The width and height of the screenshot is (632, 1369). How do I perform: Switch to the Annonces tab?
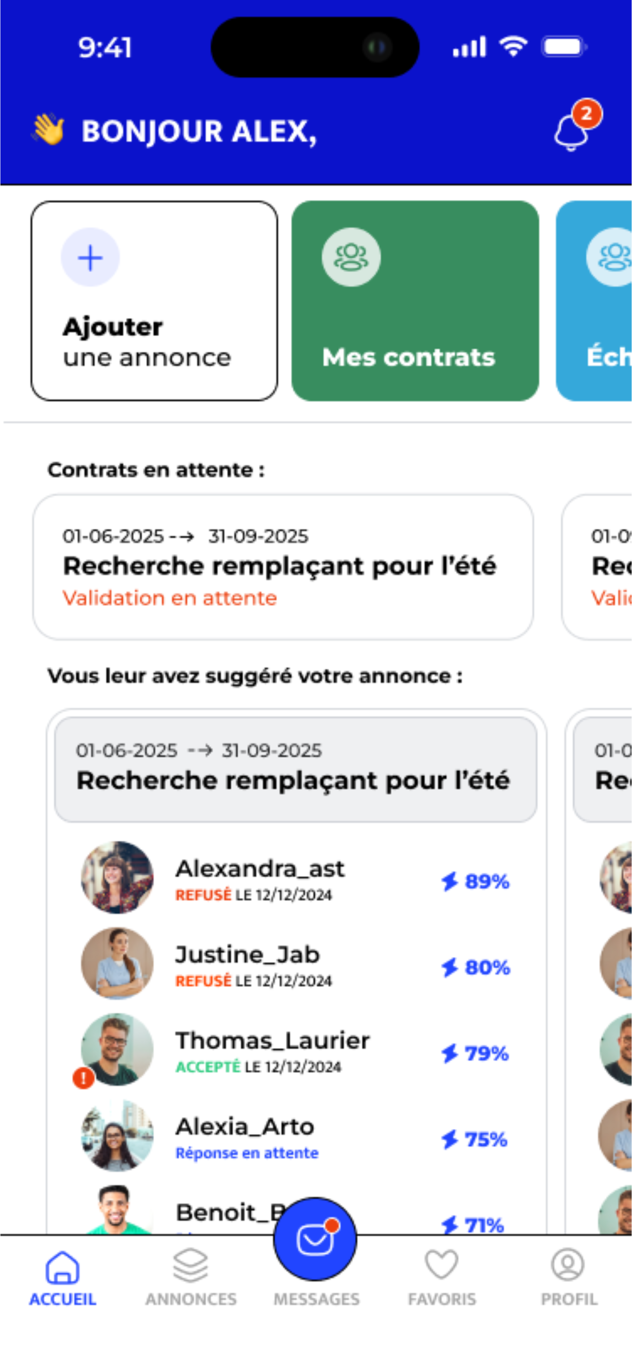coord(191,1276)
